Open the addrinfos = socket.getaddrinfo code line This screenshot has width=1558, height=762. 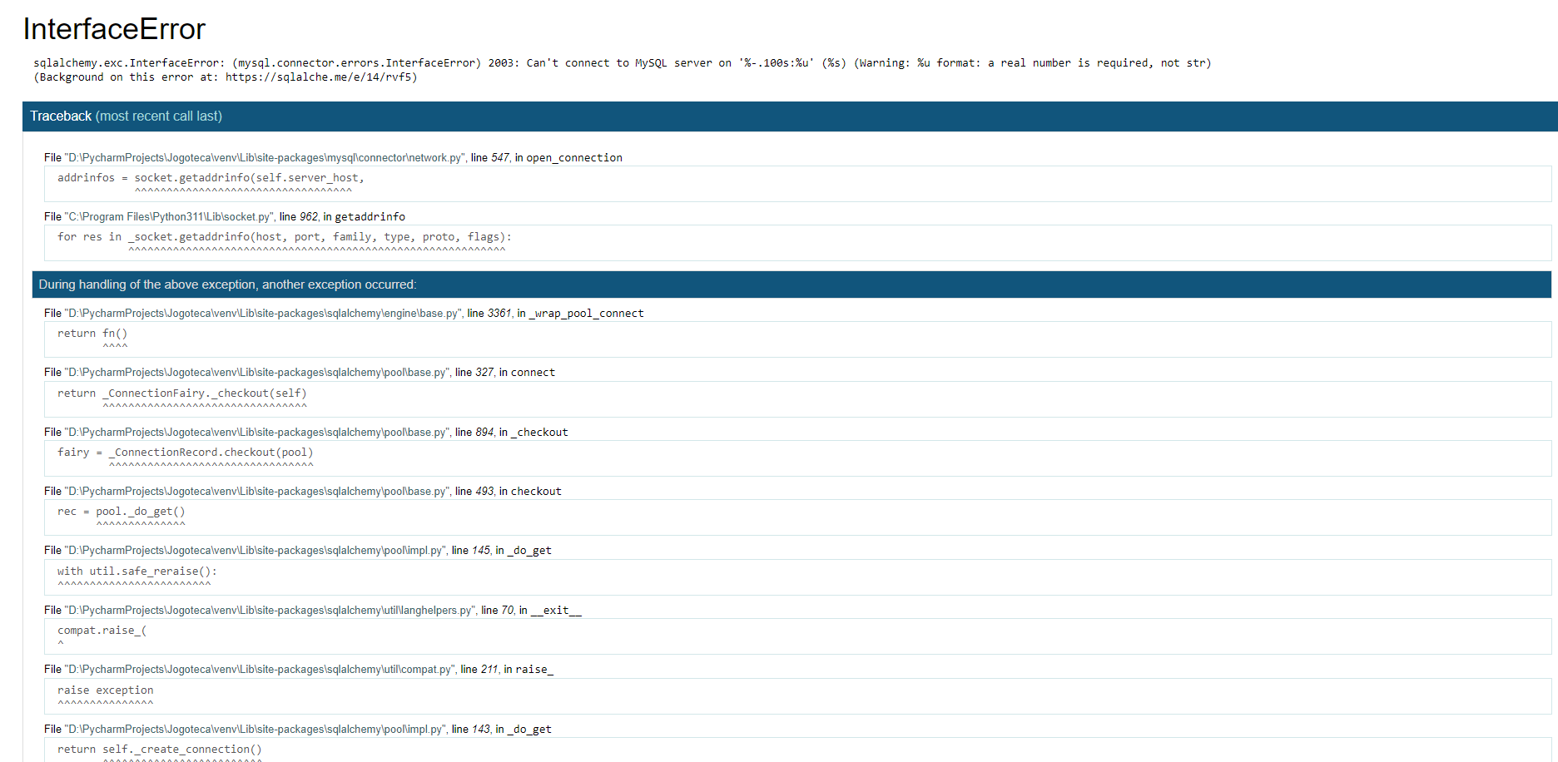pos(797,184)
